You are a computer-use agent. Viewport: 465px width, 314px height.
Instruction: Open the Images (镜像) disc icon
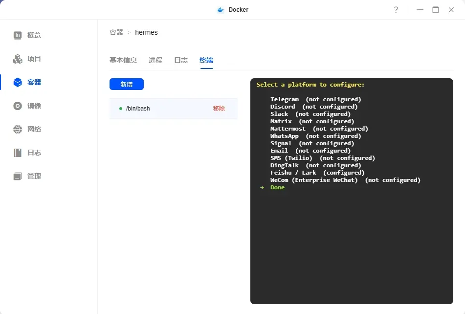18,106
